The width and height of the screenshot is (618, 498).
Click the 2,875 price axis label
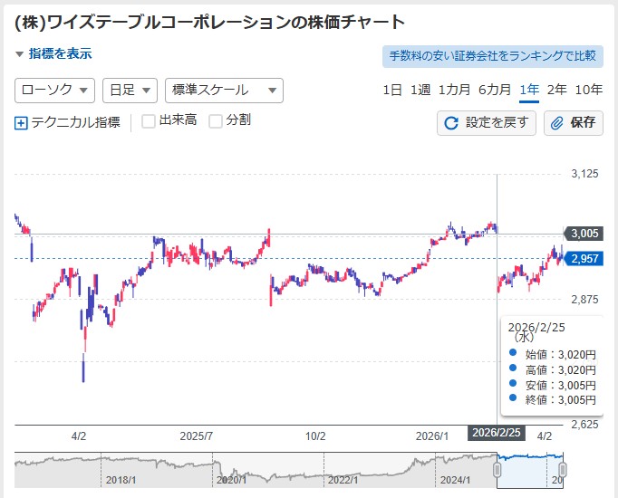point(584,299)
